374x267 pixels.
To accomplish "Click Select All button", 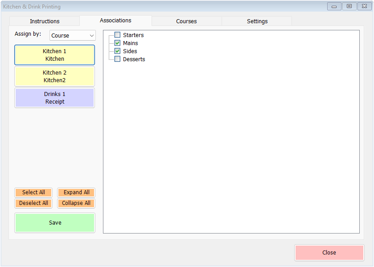I will click(33, 192).
